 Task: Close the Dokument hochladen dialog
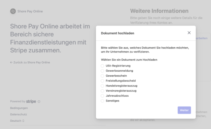pyautogui.click(x=189, y=33)
